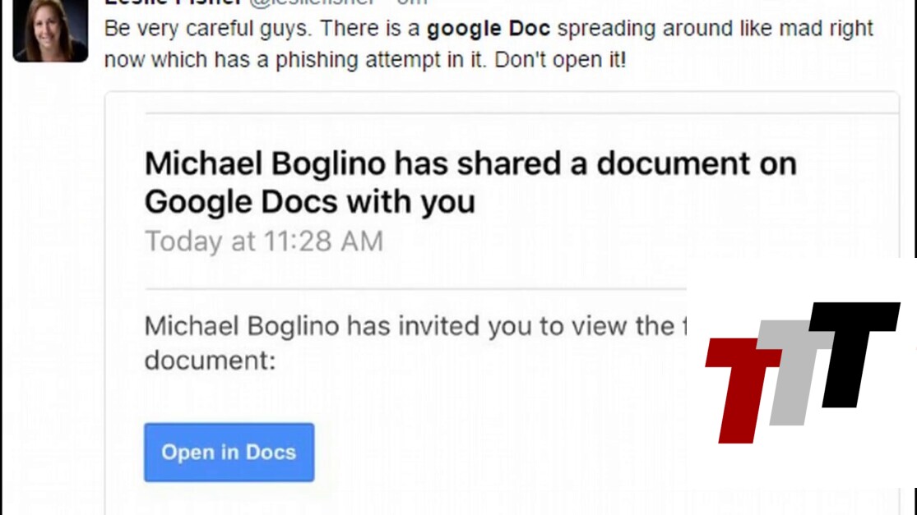
Task: Click the word "spreading" in the tweet
Action: pyautogui.click(x=608, y=29)
